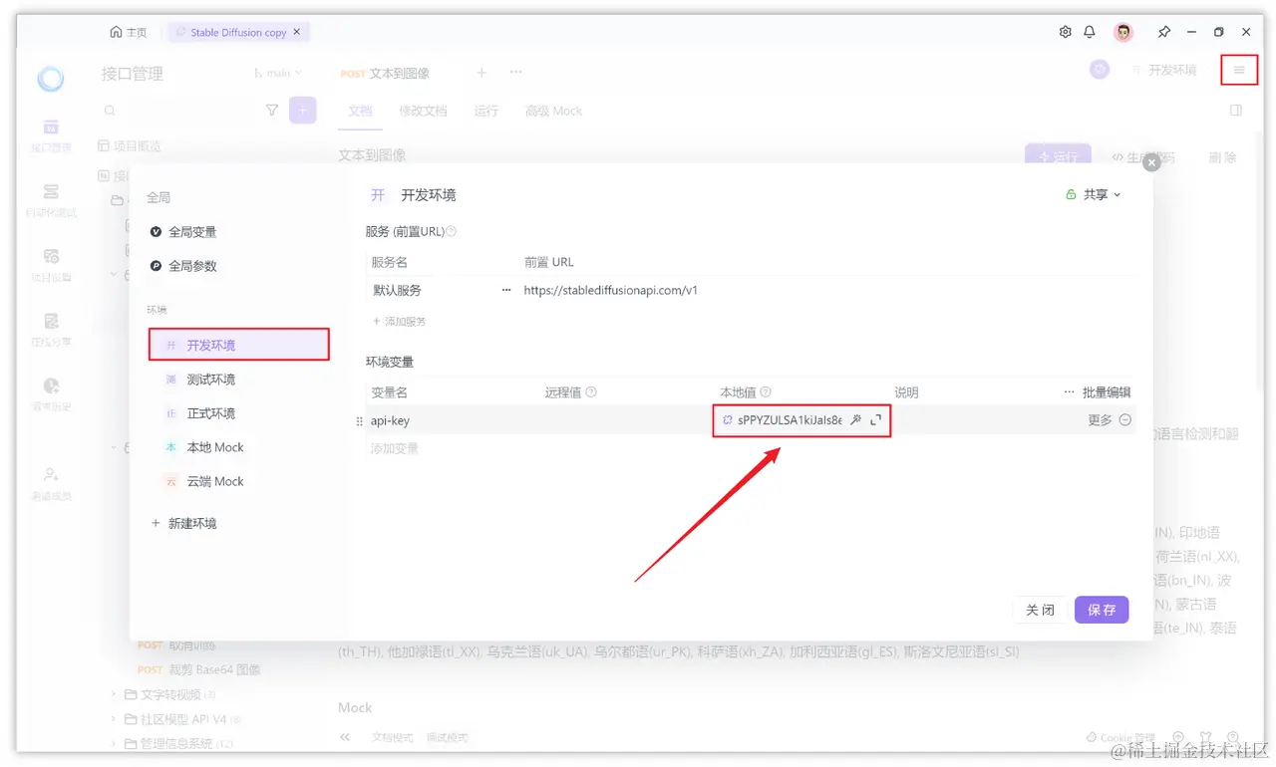Click the filter funnel icon above the tree
The image size is (1276, 767).
point(271,111)
